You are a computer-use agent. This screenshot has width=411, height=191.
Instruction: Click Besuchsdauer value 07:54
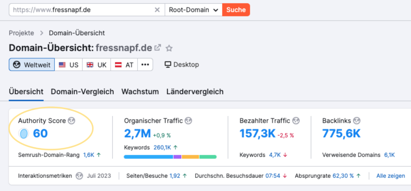pos(273,176)
